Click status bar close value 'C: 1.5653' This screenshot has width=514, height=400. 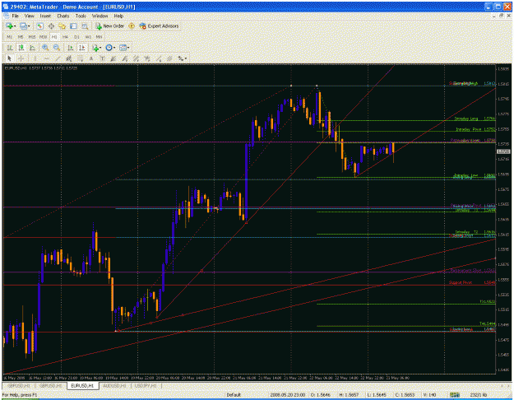point(405,395)
